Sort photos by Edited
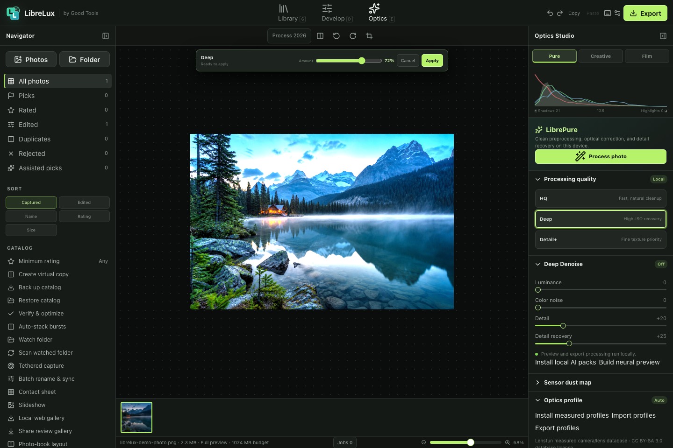This screenshot has height=448, width=673. [x=84, y=203]
